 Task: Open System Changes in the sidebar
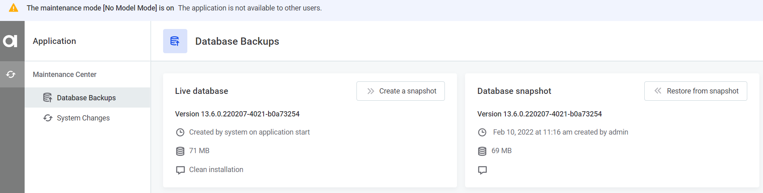coord(83,118)
